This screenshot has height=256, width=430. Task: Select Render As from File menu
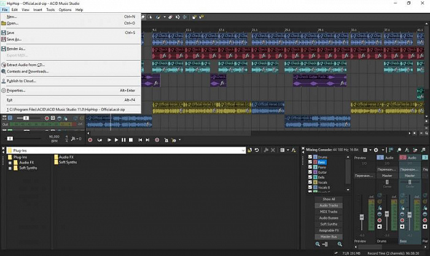[x=16, y=48]
